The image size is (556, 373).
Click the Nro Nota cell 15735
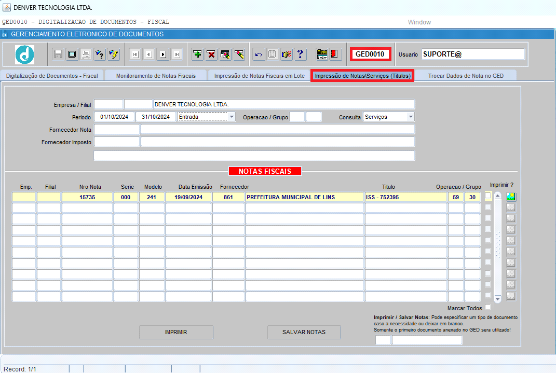(x=87, y=197)
